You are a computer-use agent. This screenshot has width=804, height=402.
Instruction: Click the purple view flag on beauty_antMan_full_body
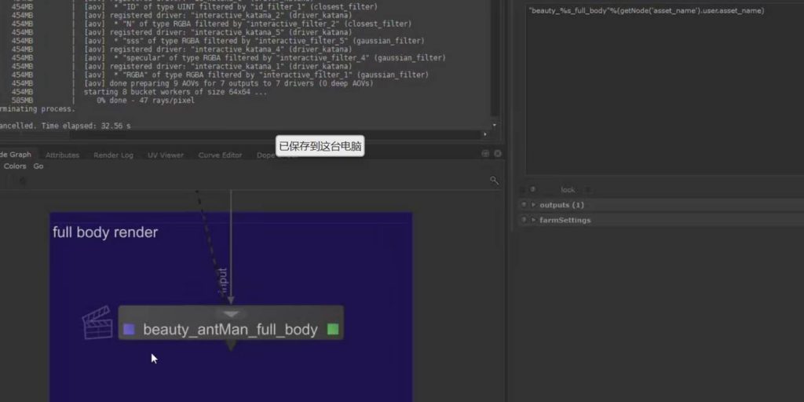(x=130, y=329)
